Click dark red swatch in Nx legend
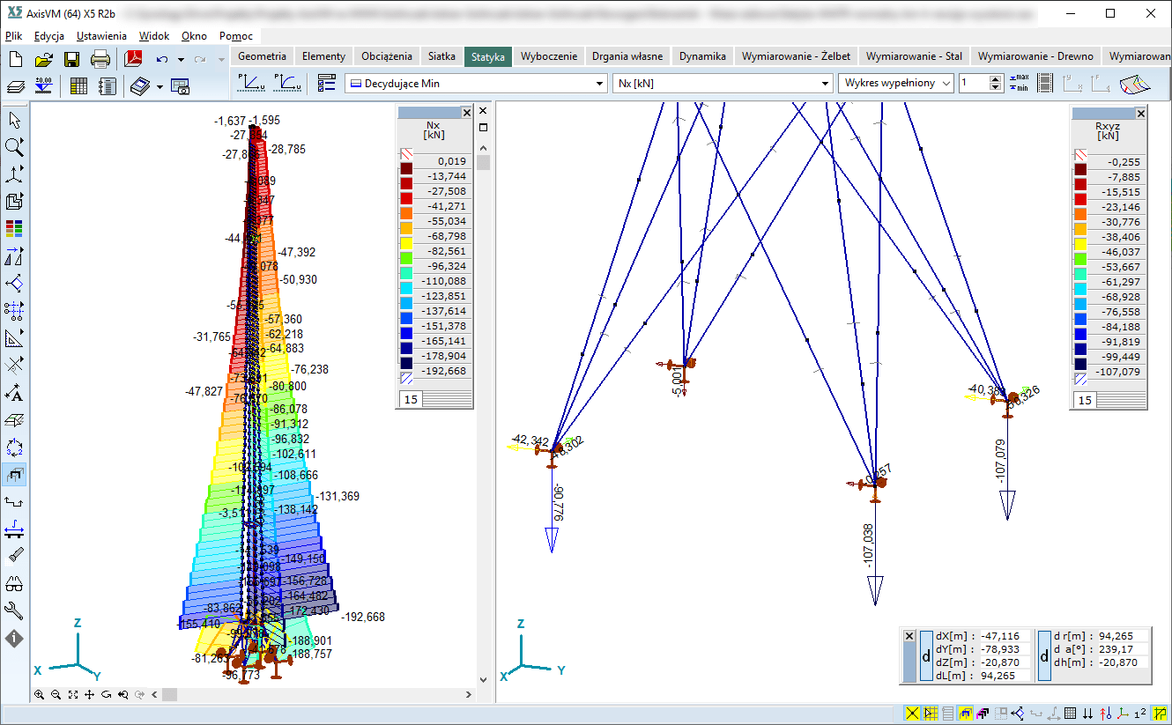 pos(406,169)
